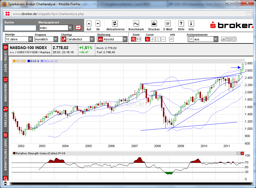
Task: Click the left arrow of horizontal scrollbar
Action: (x=11, y=184)
